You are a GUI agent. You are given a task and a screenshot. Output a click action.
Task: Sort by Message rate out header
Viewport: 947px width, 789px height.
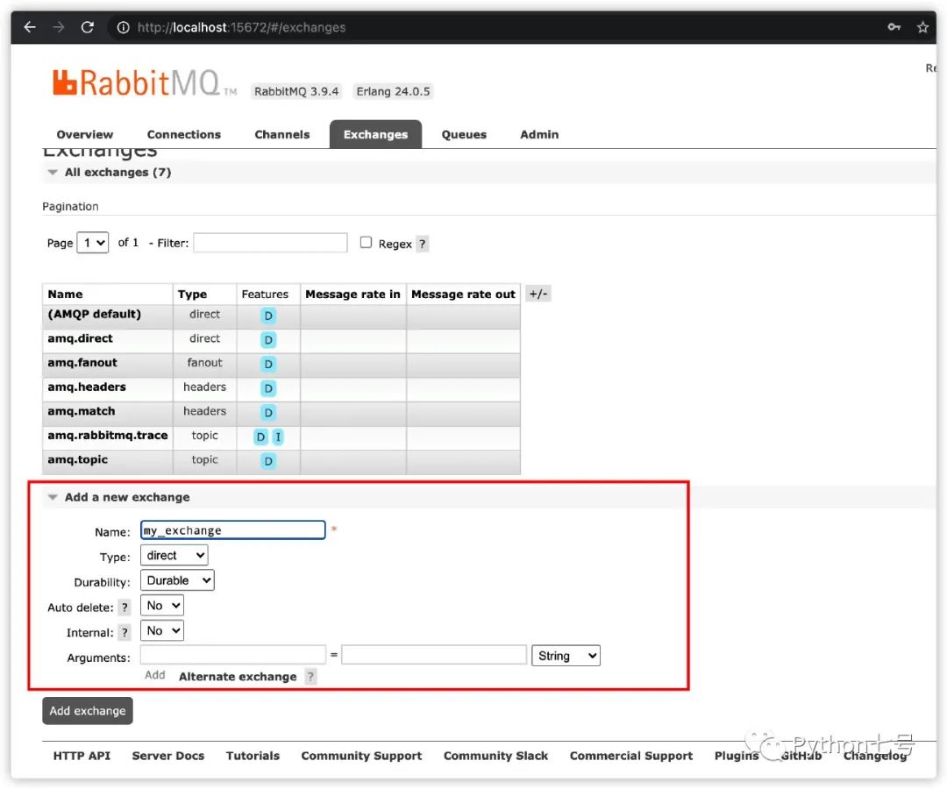coord(463,294)
